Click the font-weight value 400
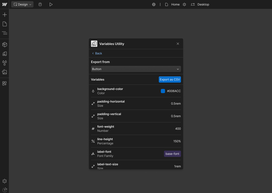Screen dimensions: 272x193 click(x=178, y=129)
